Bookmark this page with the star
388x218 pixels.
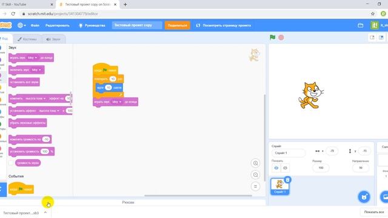click(x=373, y=14)
